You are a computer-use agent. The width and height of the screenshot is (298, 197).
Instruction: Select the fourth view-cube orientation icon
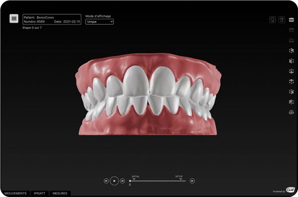291,82
